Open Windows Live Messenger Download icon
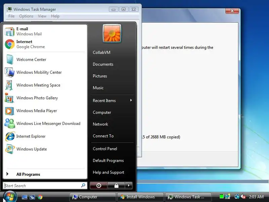The image size is (269, 202). [10, 124]
